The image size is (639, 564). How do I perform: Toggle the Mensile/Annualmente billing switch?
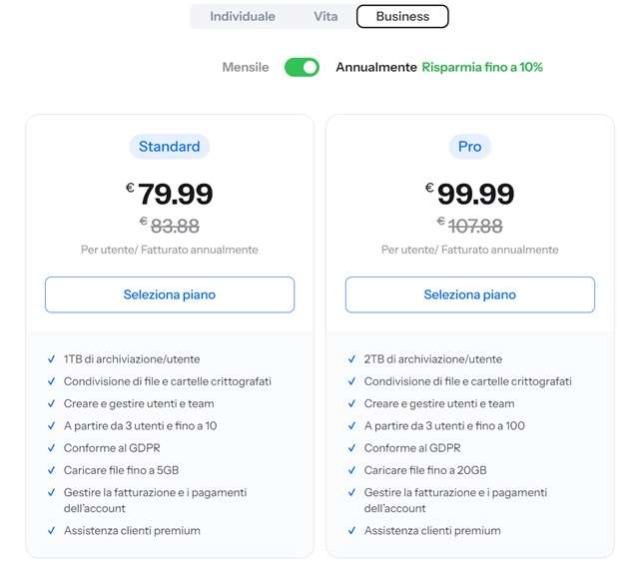click(302, 67)
